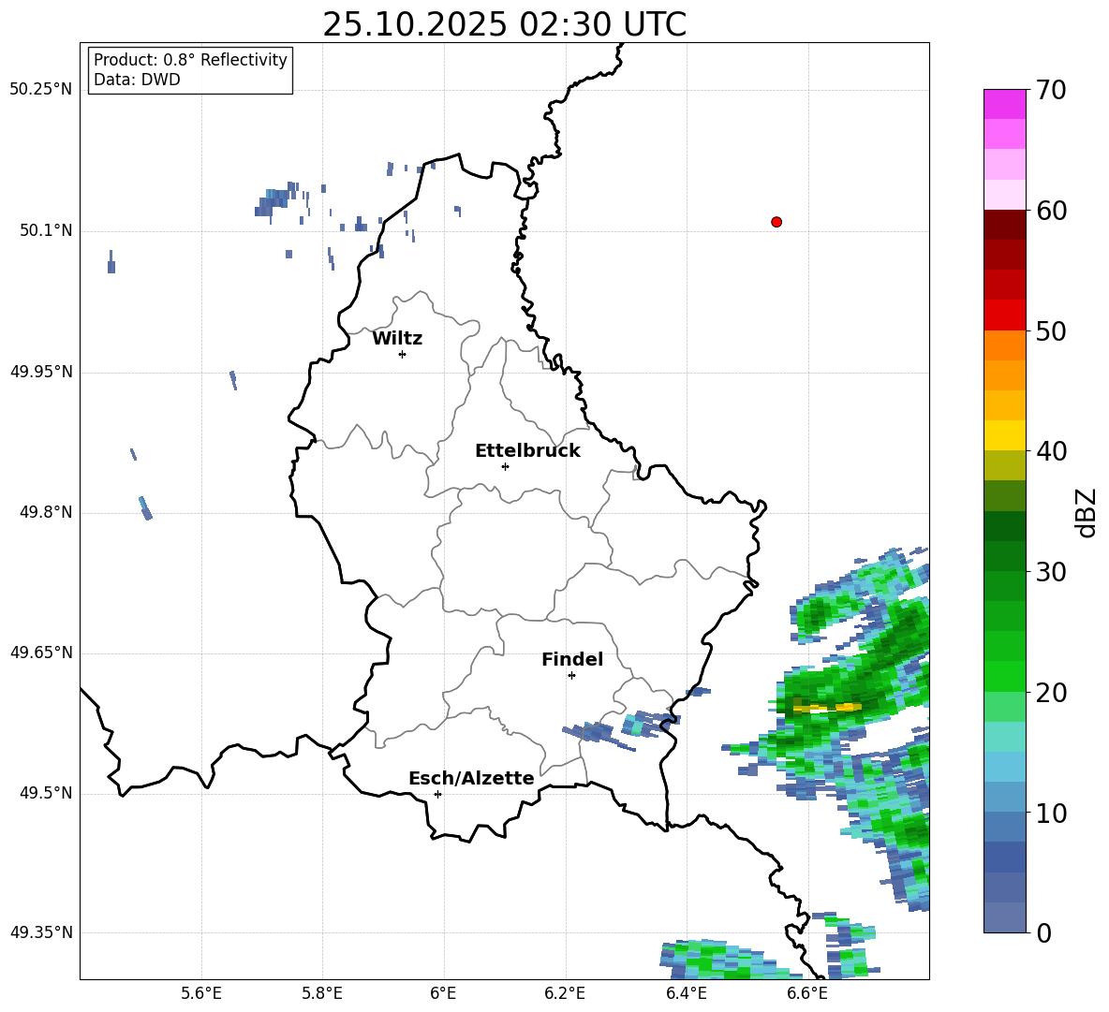Click the 'Ettelbruck' city label

click(x=527, y=451)
